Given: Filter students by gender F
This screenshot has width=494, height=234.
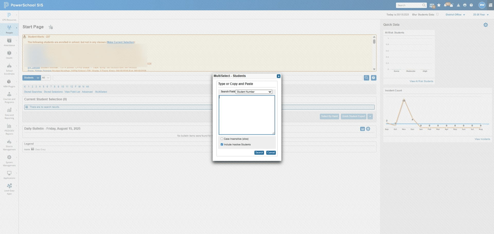Looking at the screenshot, I should [76, 87].
